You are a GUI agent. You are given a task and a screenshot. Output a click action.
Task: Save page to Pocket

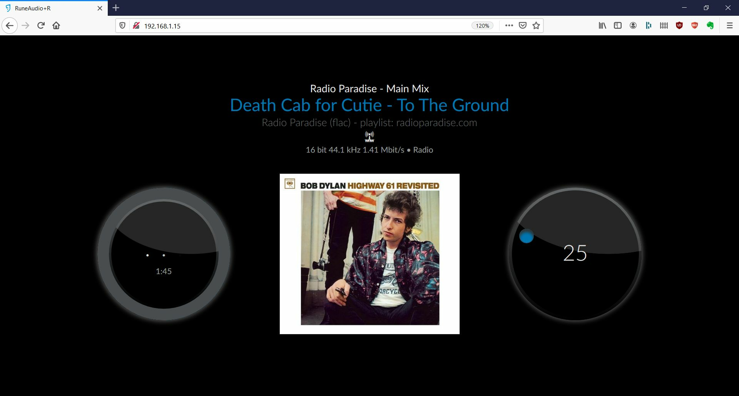click(522, 26)
